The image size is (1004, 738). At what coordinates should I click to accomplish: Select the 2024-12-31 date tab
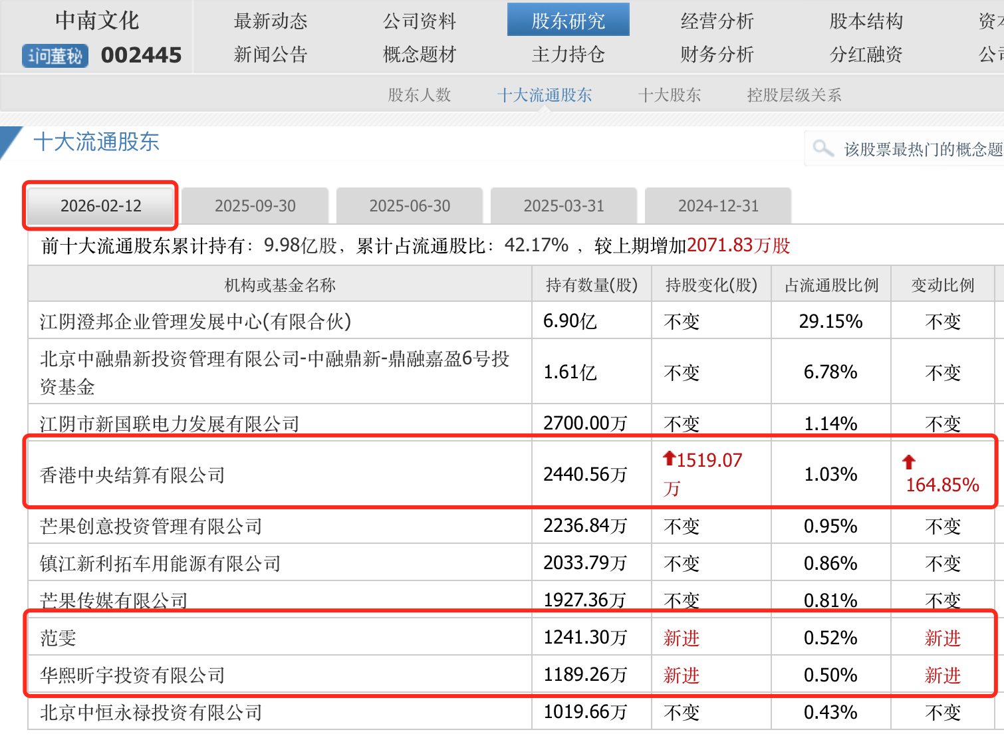[719, 206]
